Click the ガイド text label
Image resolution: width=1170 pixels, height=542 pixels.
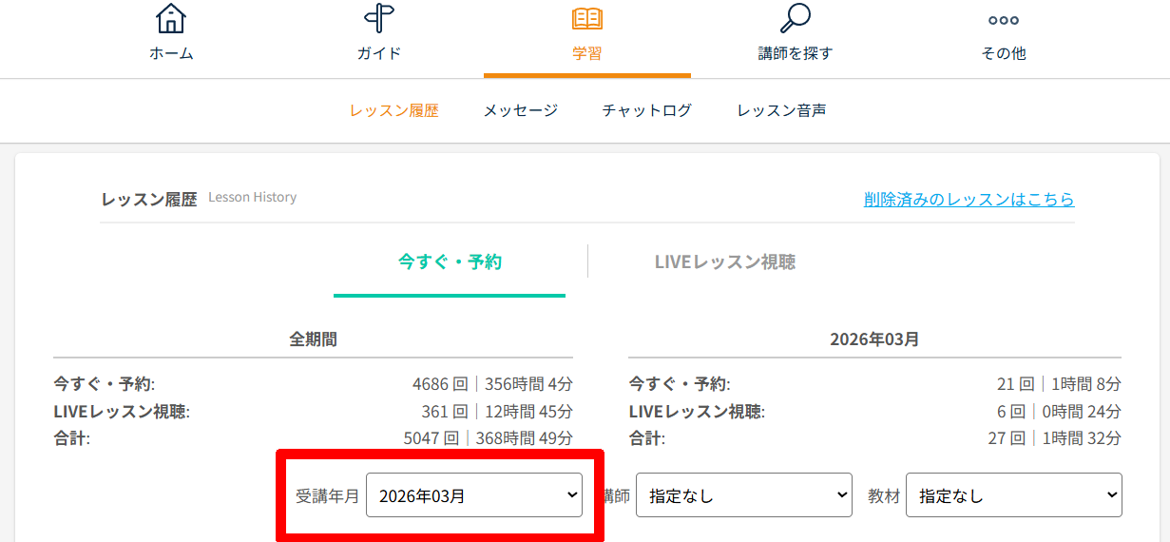coord(379,53)
